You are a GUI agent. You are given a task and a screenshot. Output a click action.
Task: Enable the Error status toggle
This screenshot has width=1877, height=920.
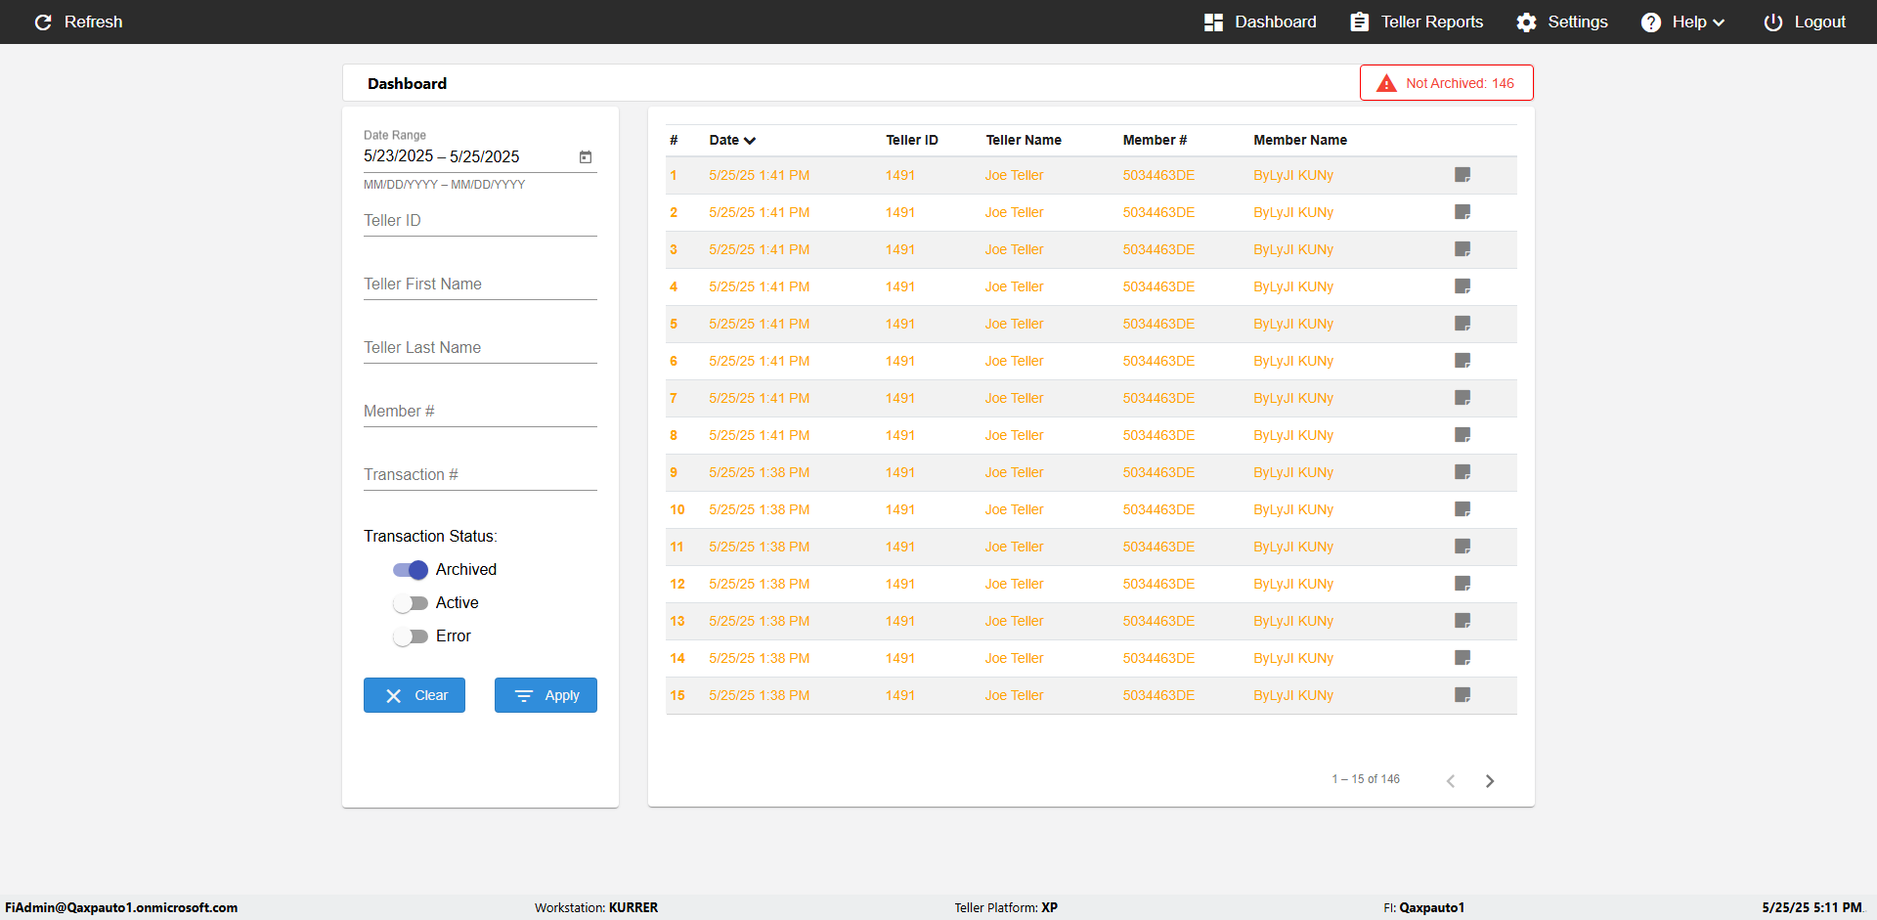point(411,636)
